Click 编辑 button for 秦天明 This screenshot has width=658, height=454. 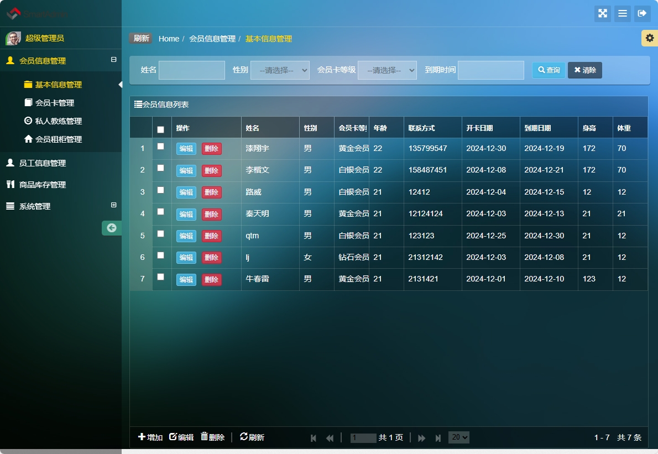pos(186,214)
